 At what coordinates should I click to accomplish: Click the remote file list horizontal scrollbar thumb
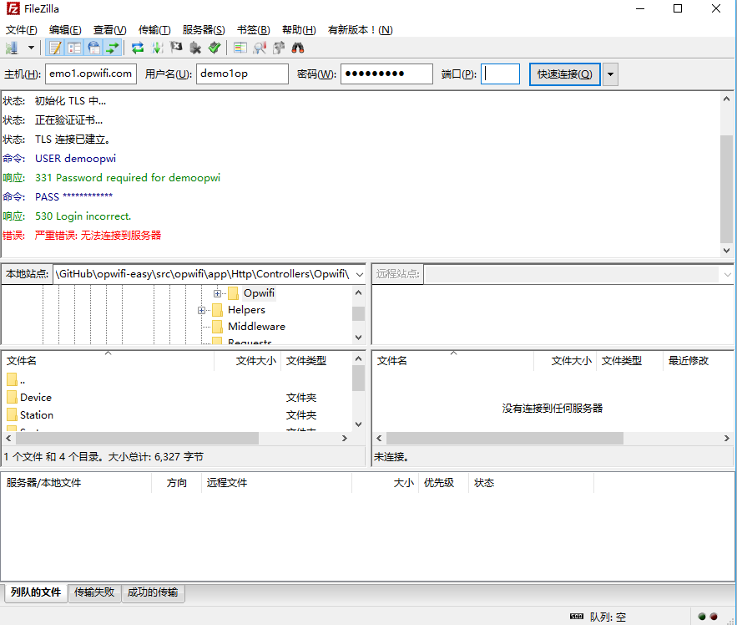[505, 438]
